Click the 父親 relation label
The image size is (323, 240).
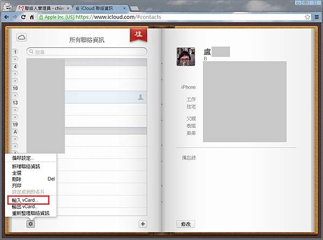pyautogui.click(x=191, y=118)
